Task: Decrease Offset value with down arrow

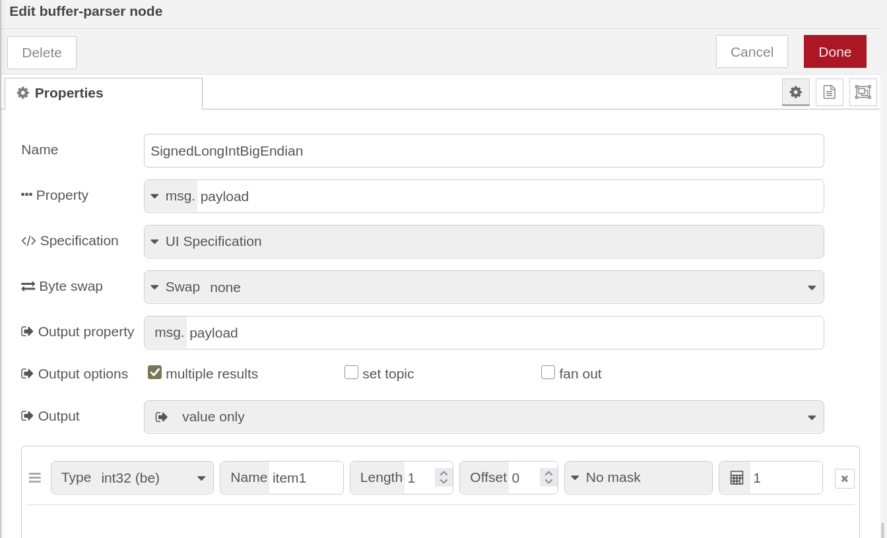Action: pos(548,482)
